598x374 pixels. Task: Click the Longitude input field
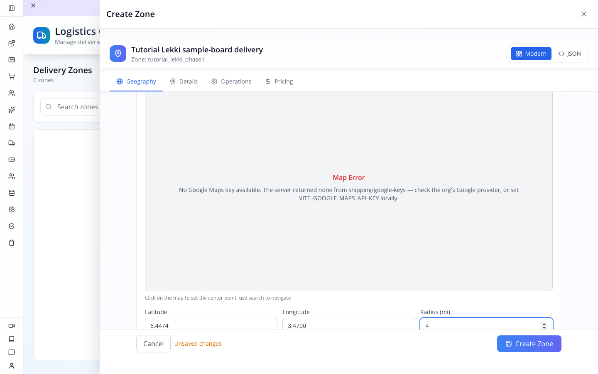(348, 324)
